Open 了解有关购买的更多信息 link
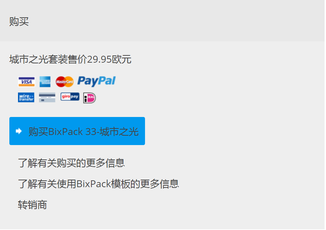Viewport: 326px width, 230px height. pyautogui.click(x=71, y=163)
